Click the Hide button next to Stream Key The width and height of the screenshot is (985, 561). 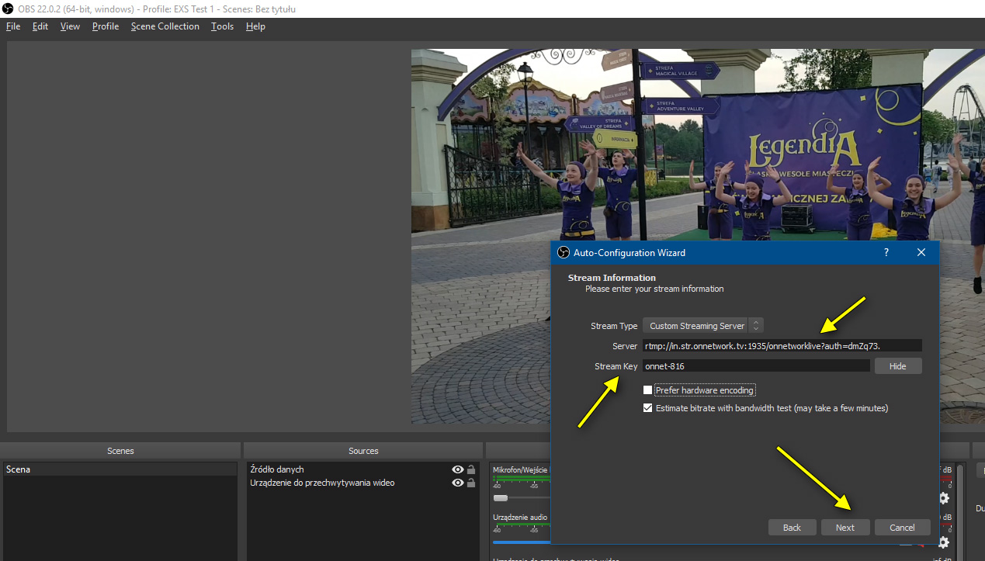tap(898, 366)
